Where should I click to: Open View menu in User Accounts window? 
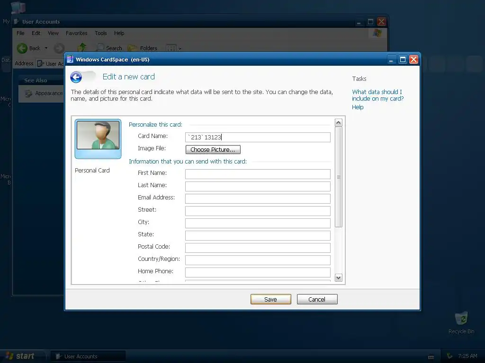tap(53, 33)
